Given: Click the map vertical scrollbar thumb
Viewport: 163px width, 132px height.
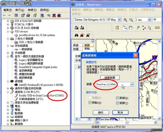Looking at the screenshot, I should [159, 80].
